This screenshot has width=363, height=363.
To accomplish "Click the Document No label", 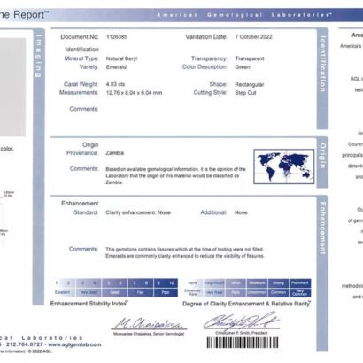I will [80, 37].
